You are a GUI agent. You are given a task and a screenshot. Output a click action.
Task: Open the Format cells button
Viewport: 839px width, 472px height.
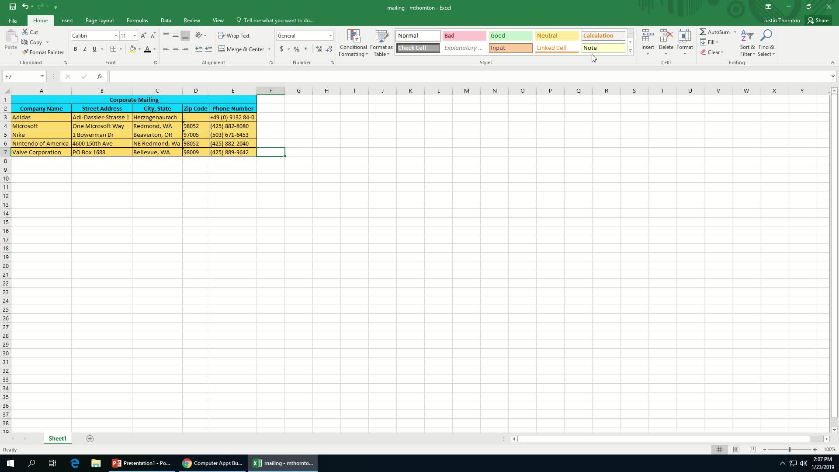pyautogui.click(x=685, y=43)
